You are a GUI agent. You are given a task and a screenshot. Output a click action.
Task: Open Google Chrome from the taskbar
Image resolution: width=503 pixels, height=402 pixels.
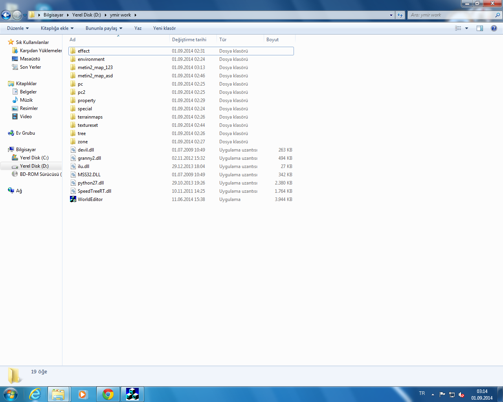(x=108, y=394)
